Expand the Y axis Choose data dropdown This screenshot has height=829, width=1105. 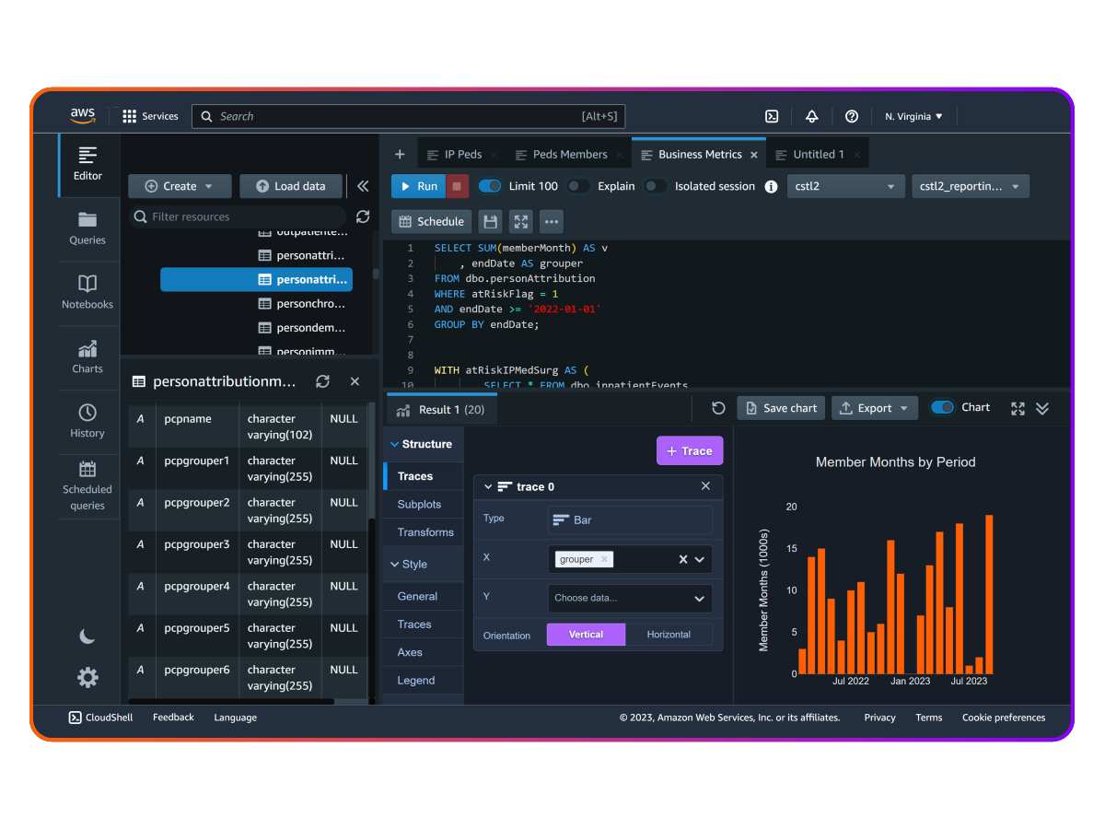[630, 598]
